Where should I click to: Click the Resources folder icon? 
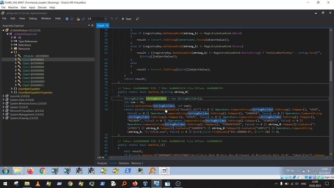tap(15, 49)
